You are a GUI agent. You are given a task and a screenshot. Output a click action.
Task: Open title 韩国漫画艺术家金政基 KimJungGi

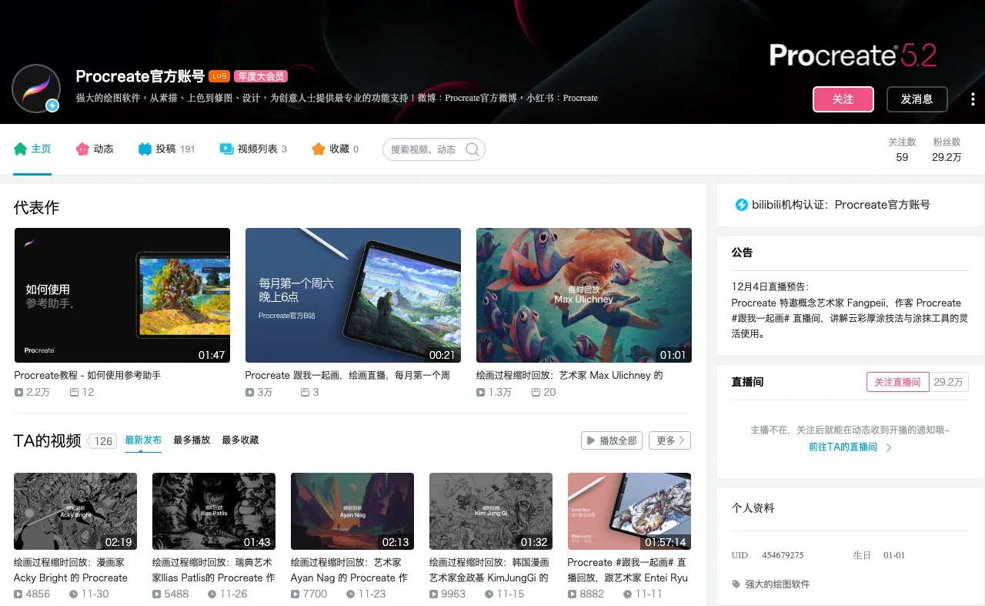coord(489,570)
